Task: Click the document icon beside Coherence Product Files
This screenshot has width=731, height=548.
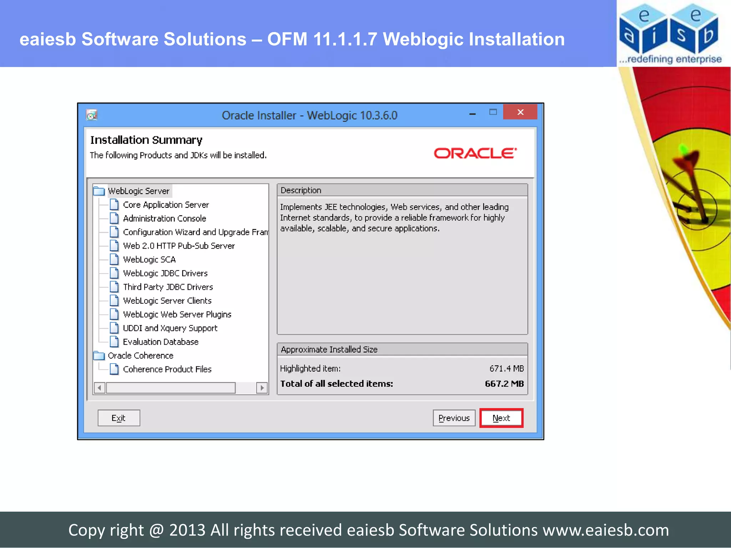Action: click(114, 369)
